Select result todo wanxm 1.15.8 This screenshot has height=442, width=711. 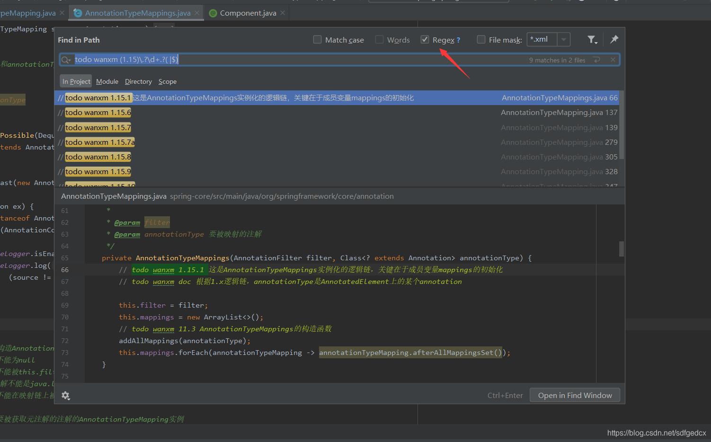click(337, 157)
